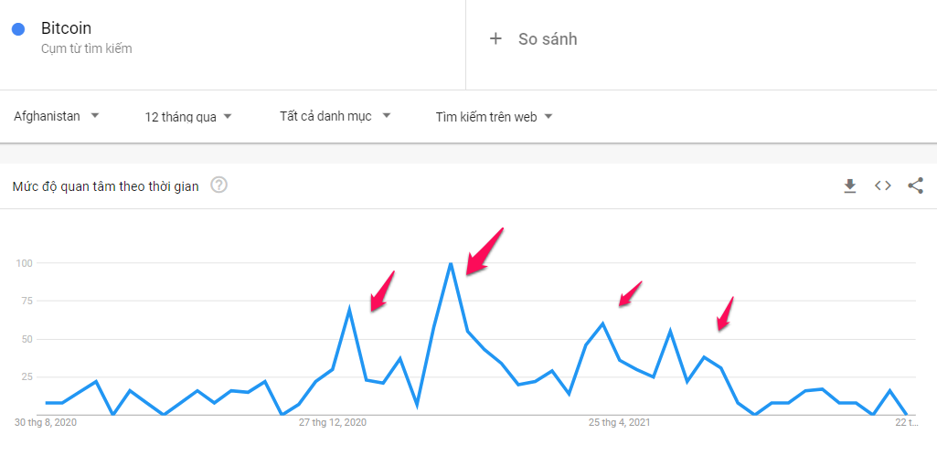Click the Cụm từ tìm kiếm subtitle
937x466 pixels.
87,49
